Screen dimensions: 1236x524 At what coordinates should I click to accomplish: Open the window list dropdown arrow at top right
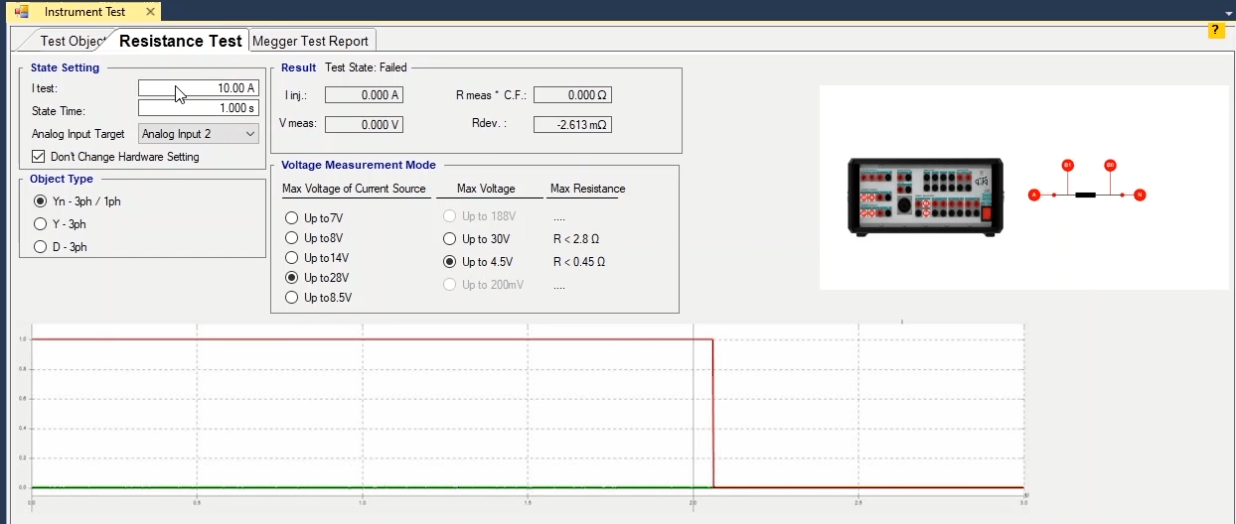(x=1227, y=13)
